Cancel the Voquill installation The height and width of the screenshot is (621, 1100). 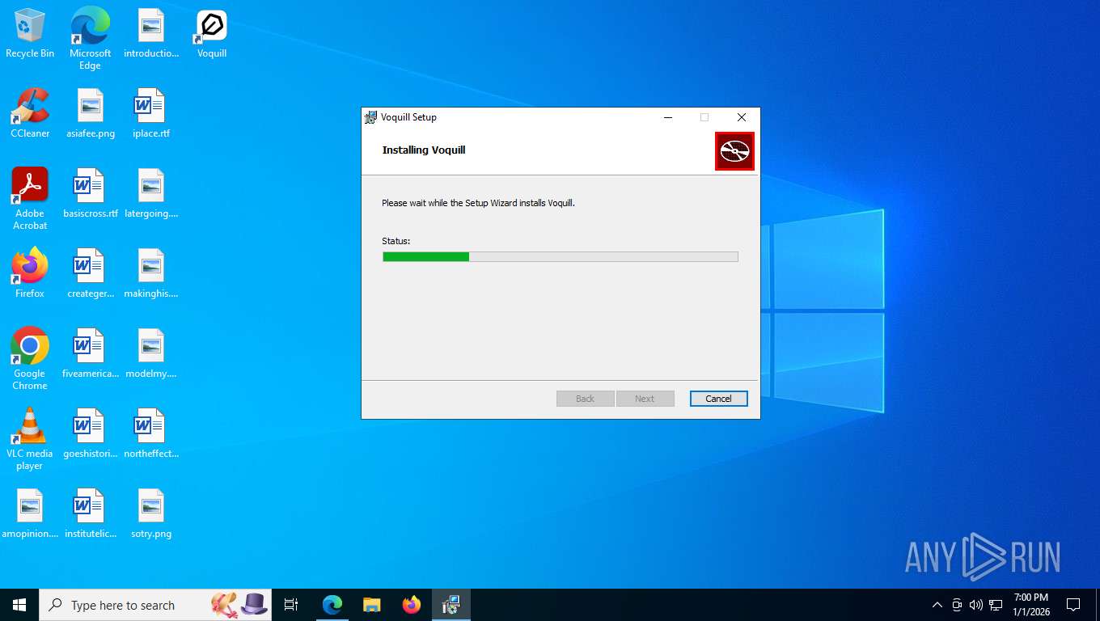tap(718, 399)
